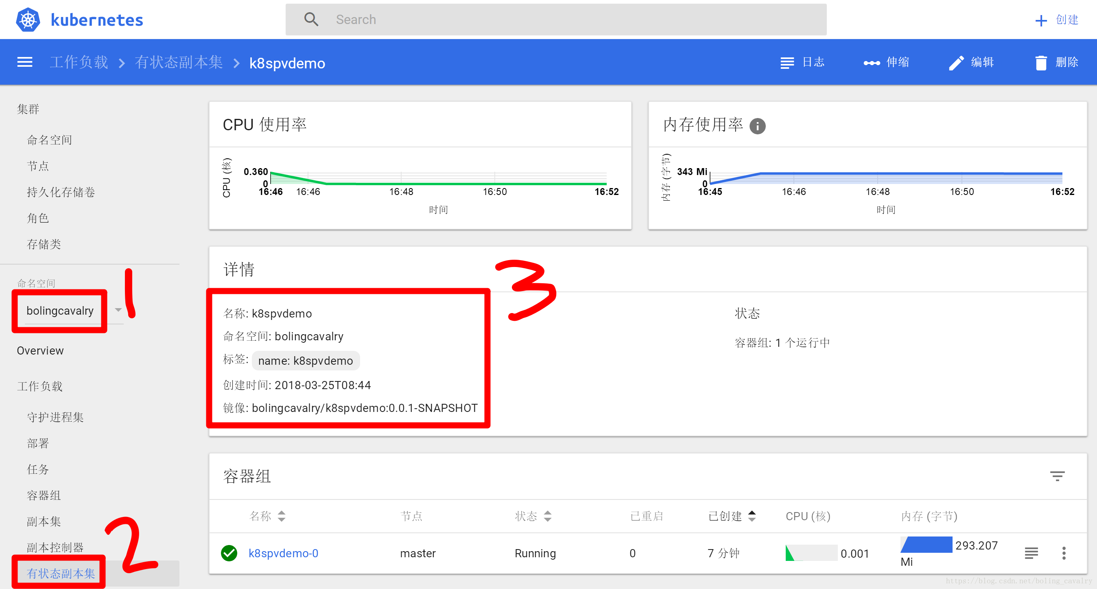Image resolution: width=1097 pixels, height=589 pixels.
Task: Open the hamburger navigation menu
Action: pyautogui.click(x=25, y=63)
